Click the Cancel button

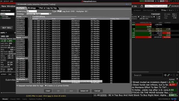pyautogui.click(x=97, y=91)
